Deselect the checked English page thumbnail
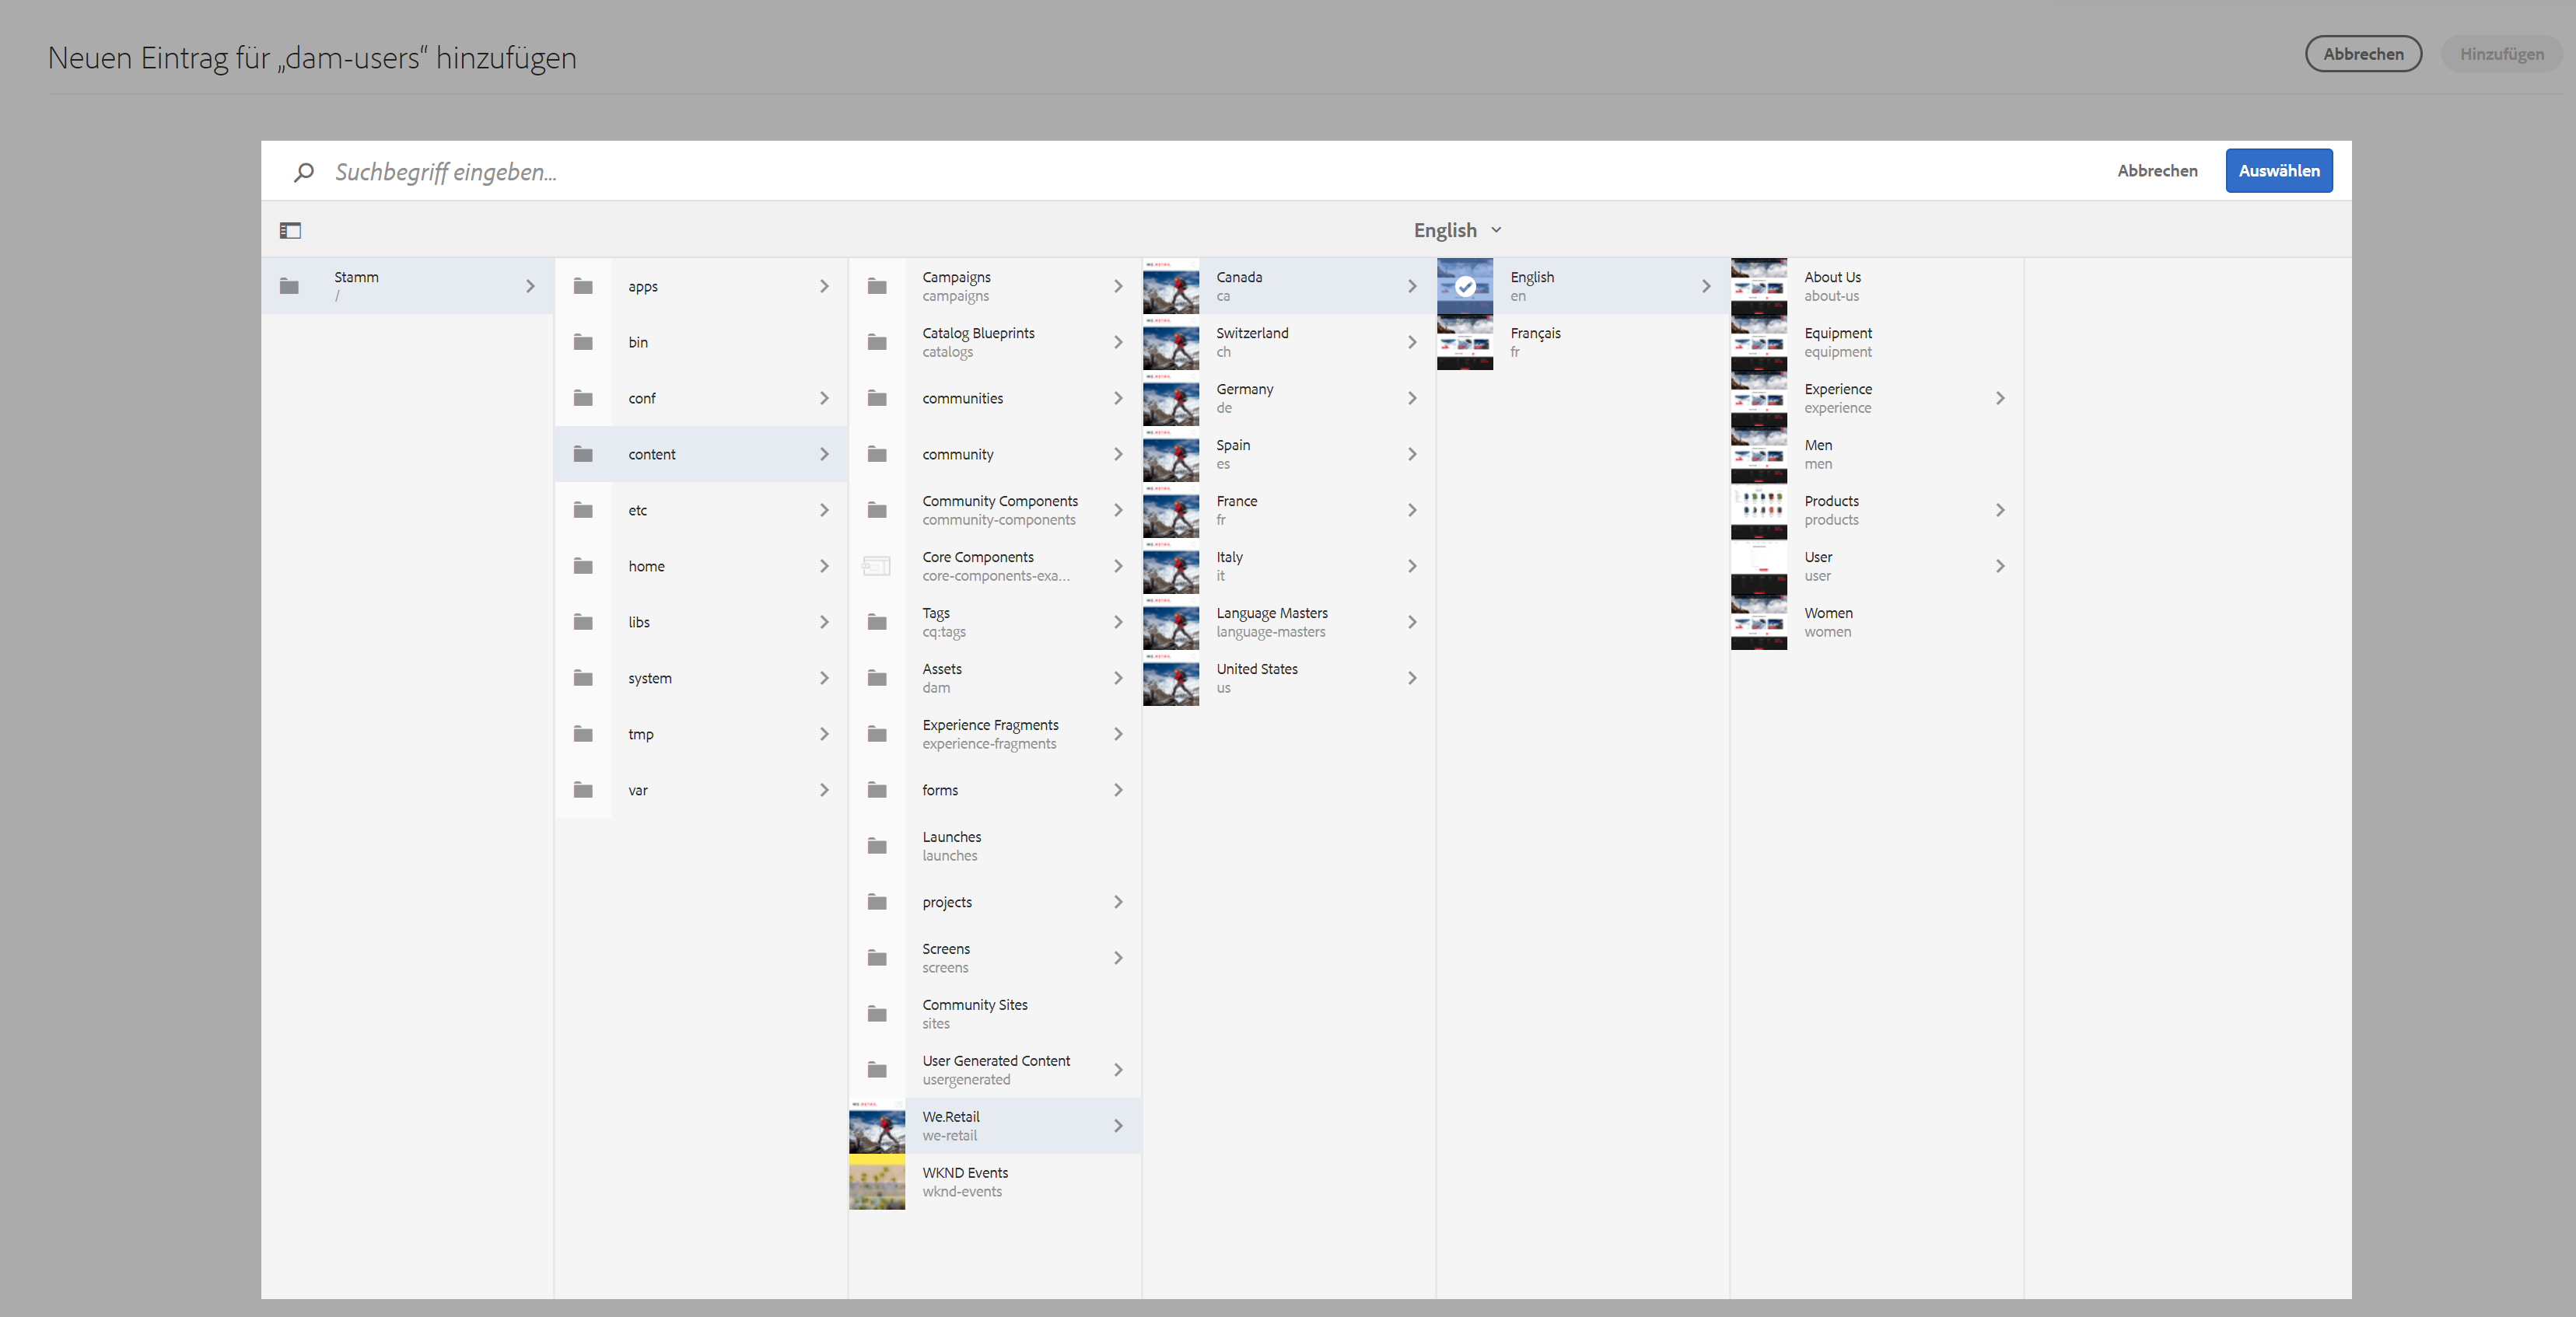 [x=1465, y=287]
